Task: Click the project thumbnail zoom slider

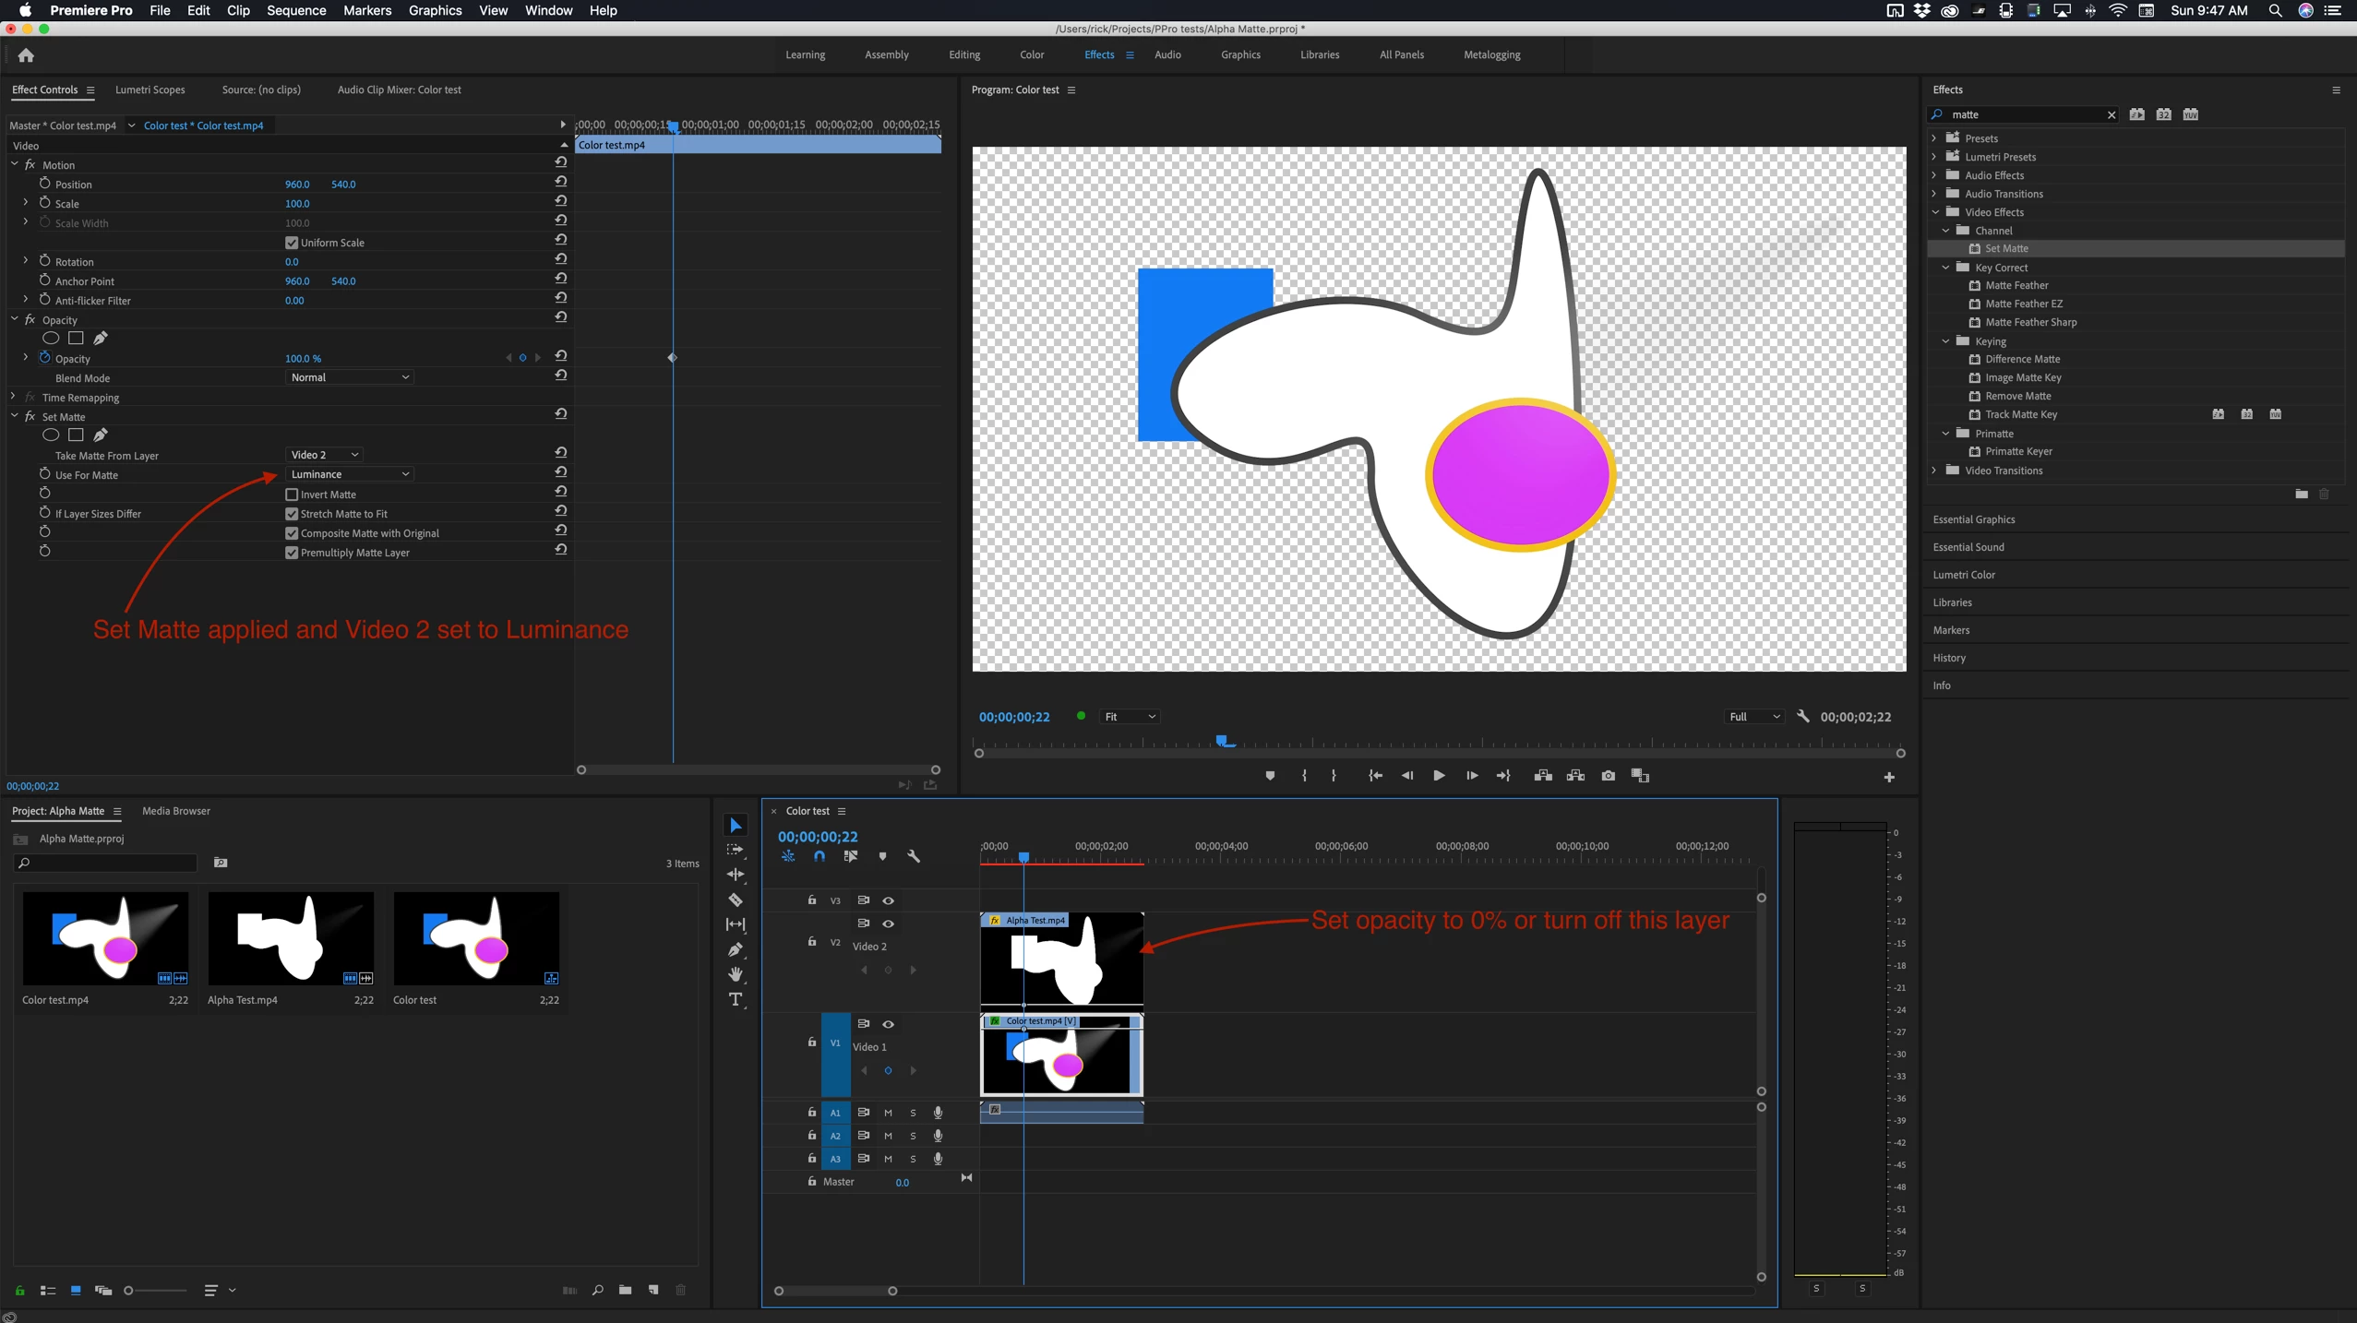Action: tap(129, 1291)
